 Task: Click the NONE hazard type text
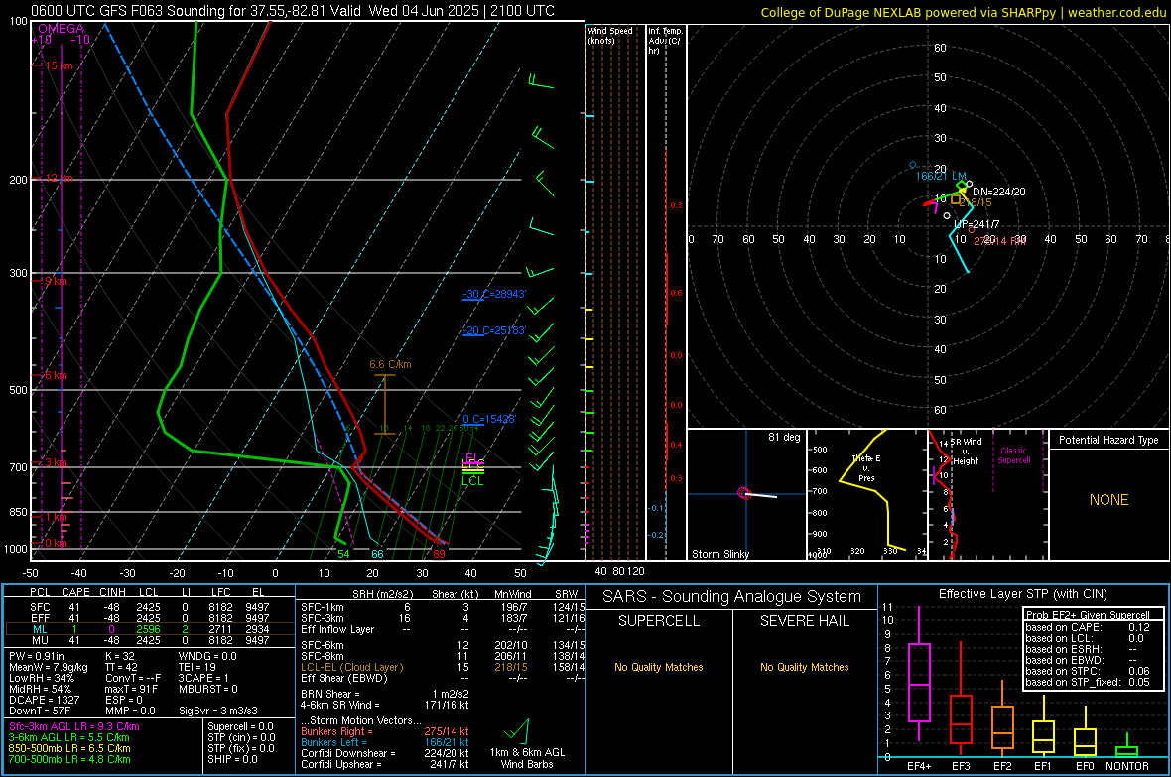coord(1108,500)
